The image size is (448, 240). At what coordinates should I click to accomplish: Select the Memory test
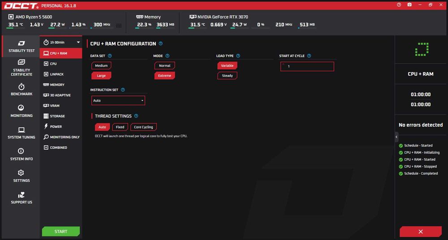[x=61, y=84]
